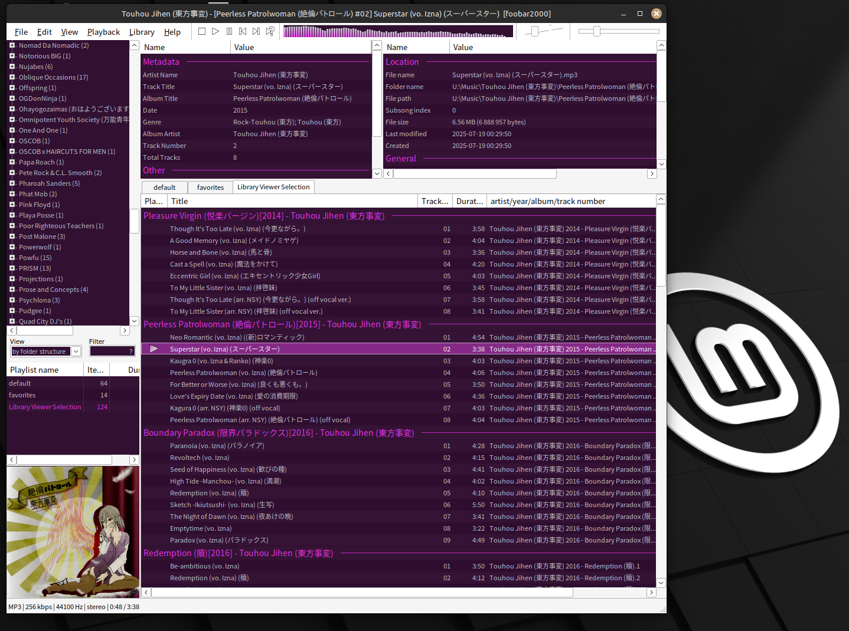
Task: Click the Durat... column header
Action: coord(469,201)
